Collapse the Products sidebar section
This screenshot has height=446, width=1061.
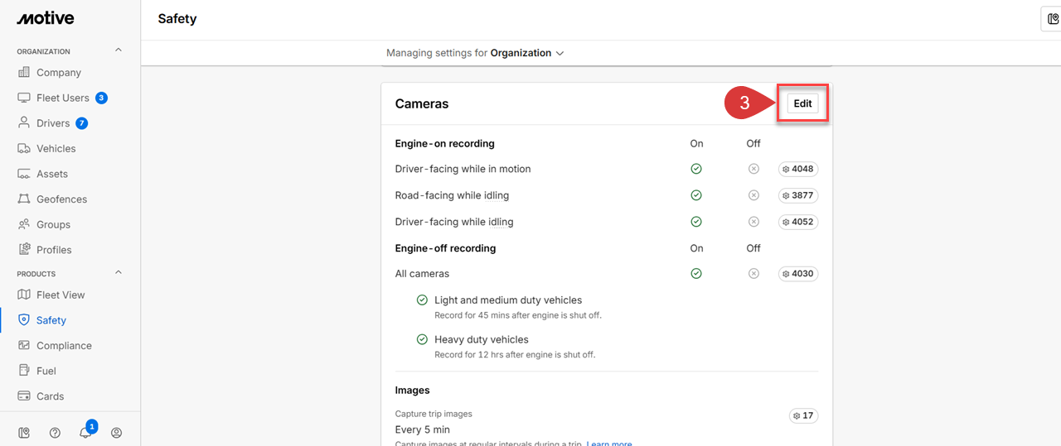(x=118, y=273)
